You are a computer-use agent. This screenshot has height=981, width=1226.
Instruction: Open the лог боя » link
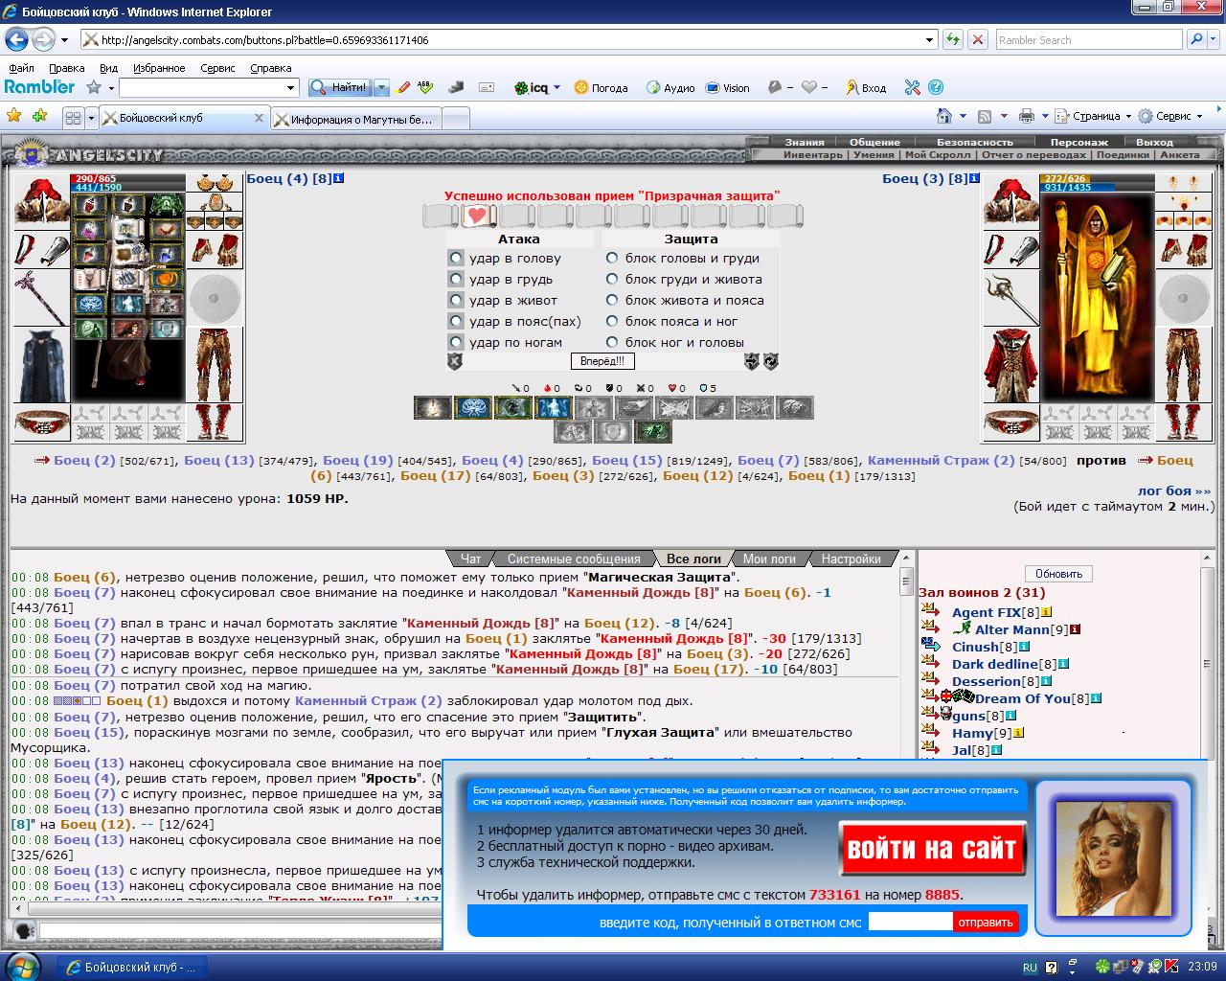(1173, 490)
